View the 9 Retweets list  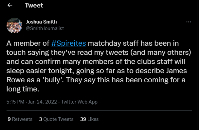pos(20,119)
